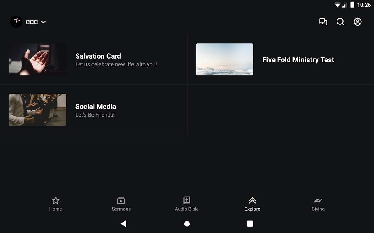Image resolution: width=374 pixels, height=233 pixels.
Task: Open the Sermons video icon
Action: (x=121, y=200)
